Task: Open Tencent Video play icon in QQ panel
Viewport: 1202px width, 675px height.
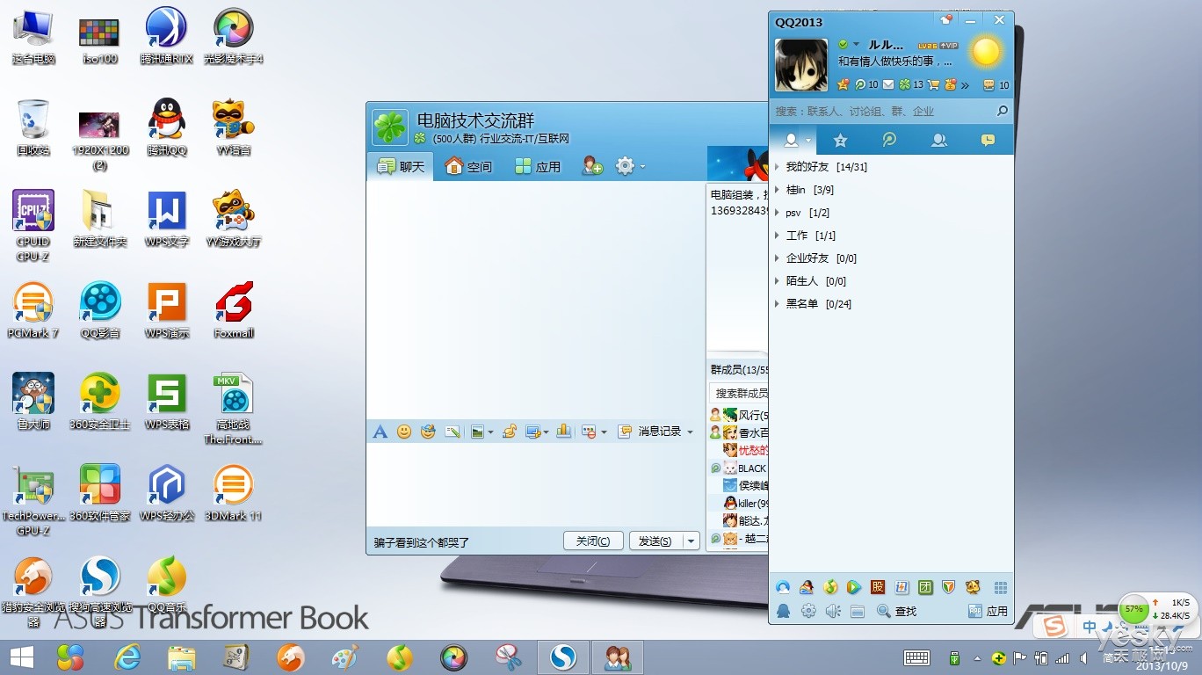Action: pos(853,587)
